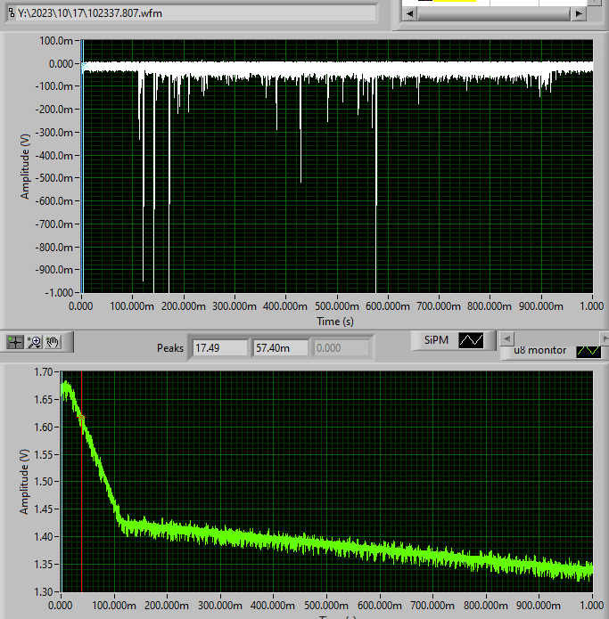Click the top graph's -1.000 y-axis minimum

coord(59,293)
